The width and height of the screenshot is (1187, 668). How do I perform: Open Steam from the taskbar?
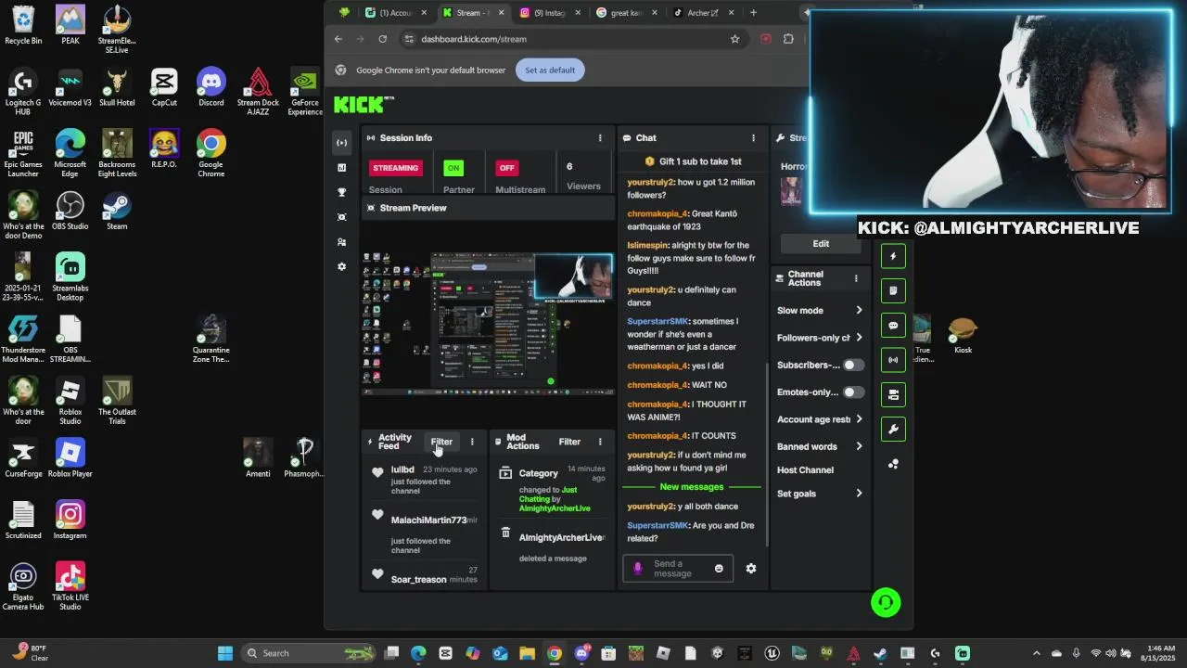880,653
